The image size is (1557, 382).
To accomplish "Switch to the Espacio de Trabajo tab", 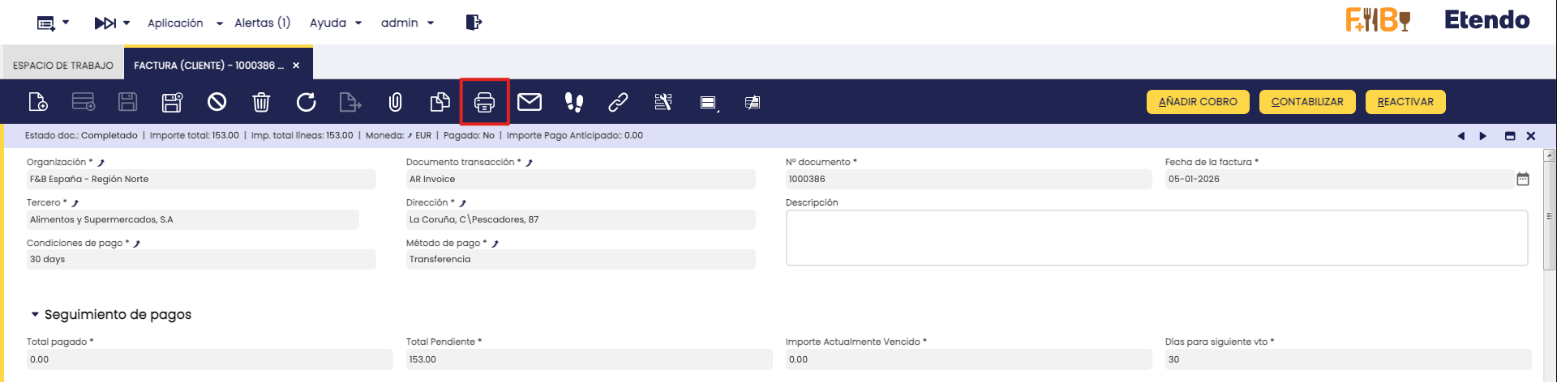I will [x=63, y=66].
